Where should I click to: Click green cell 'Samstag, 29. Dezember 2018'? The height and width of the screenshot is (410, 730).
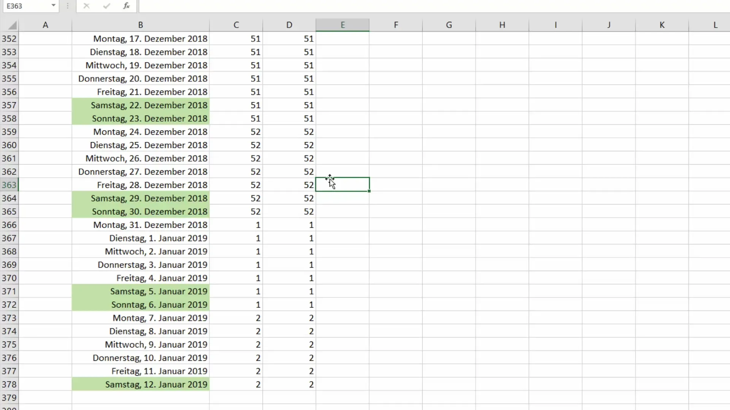tap(141, 198)
